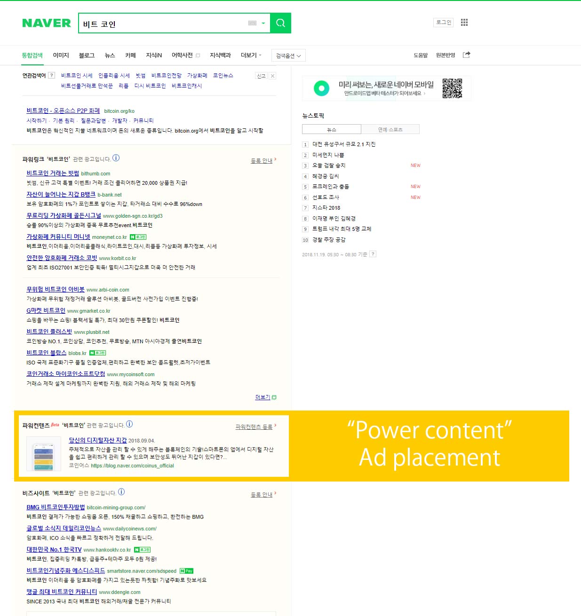Open the 검색옵션 dropdown
The width and height of the screenshot is (581, 616).
(x=288, y=55)
